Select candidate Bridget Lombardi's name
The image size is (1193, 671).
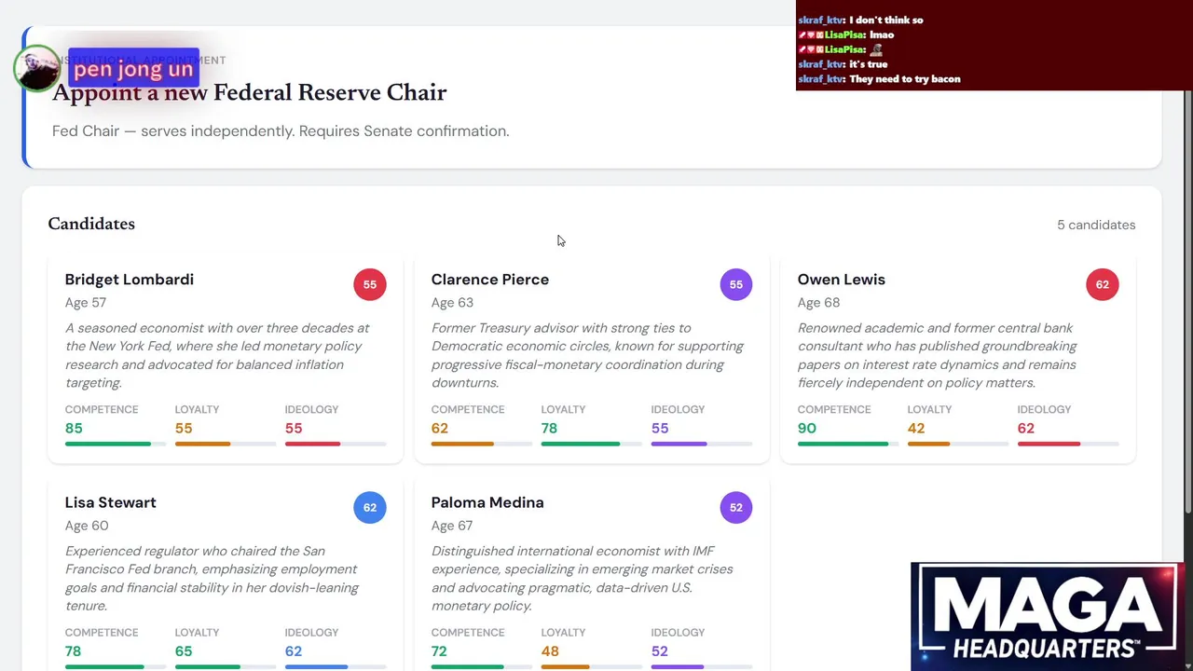[130, 280]
